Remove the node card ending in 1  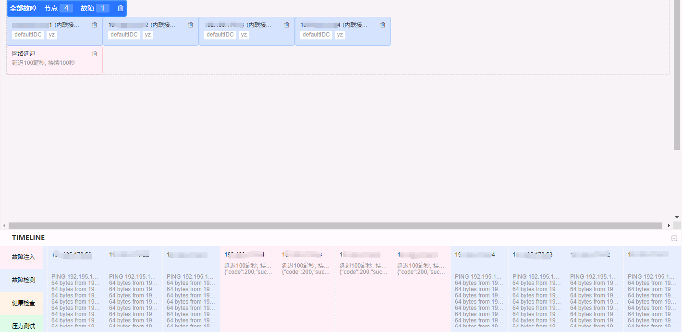click(95, 25)
